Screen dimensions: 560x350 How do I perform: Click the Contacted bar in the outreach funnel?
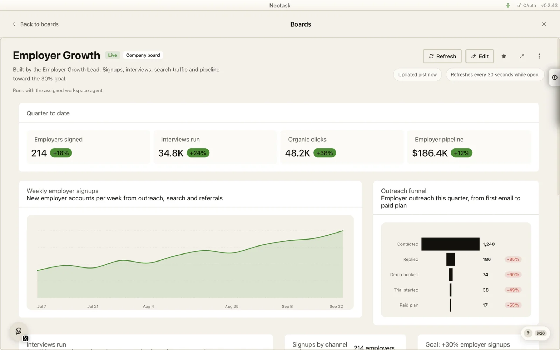(450, 244)
